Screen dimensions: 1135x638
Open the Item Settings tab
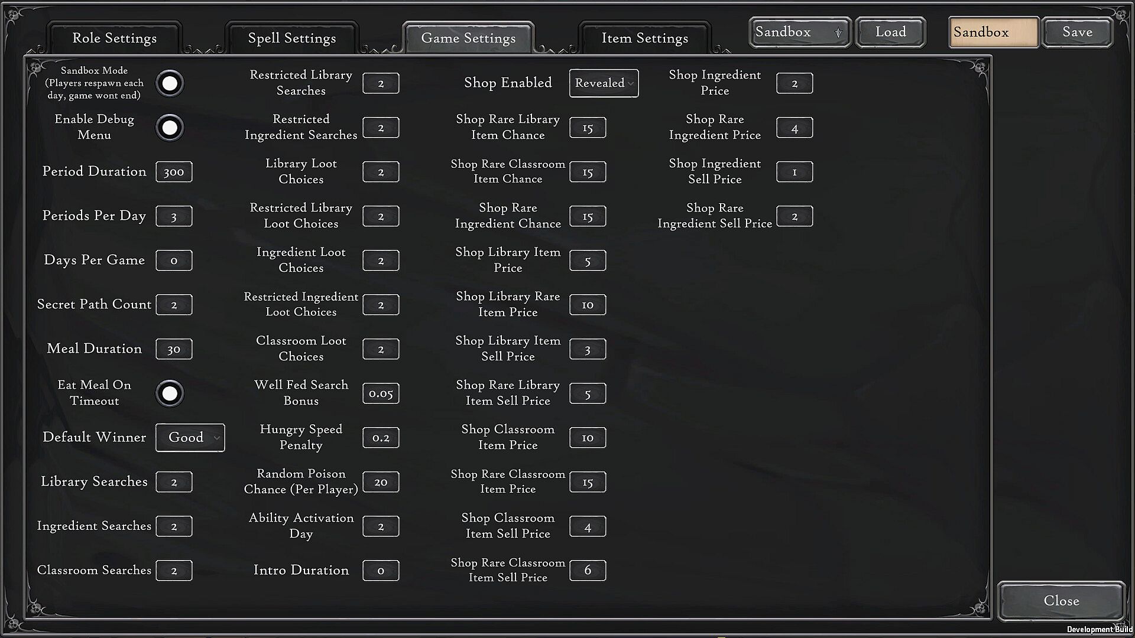[644, 38]
